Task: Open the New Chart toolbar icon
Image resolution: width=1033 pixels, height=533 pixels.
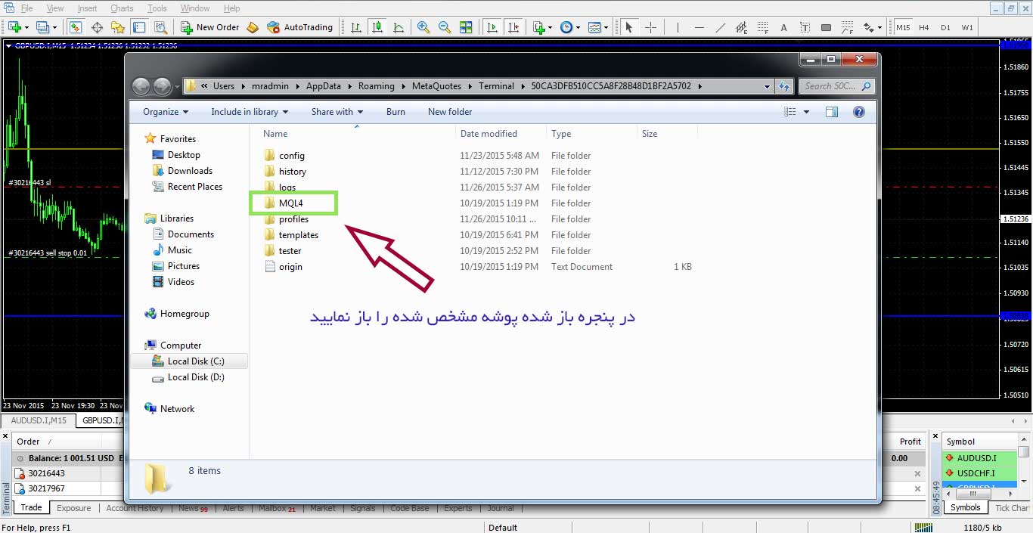Action: tap(14, 27)
